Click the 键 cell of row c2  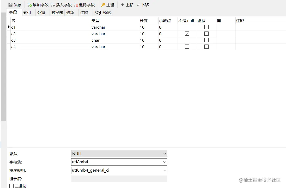[x=226, y=34]
